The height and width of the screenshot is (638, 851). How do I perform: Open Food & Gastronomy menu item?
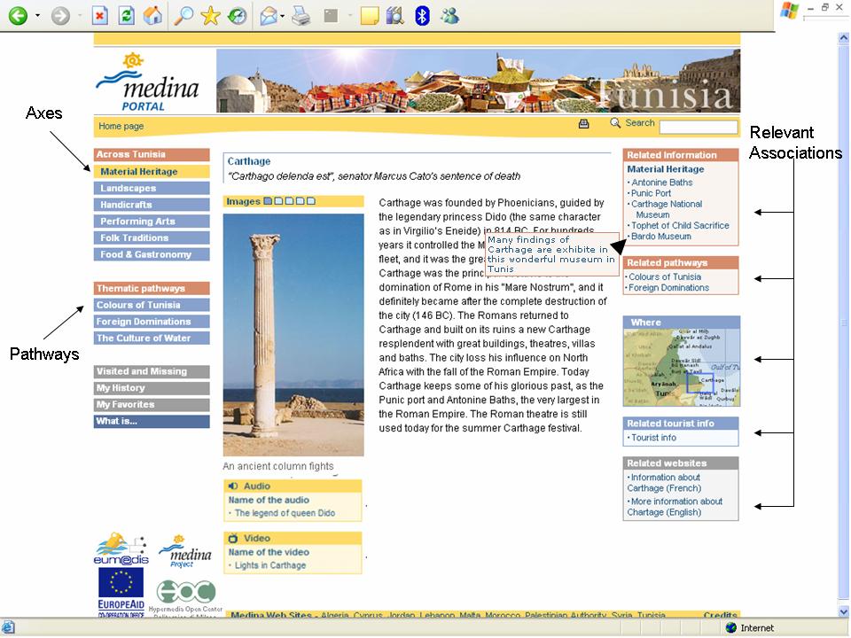(152, 254)
